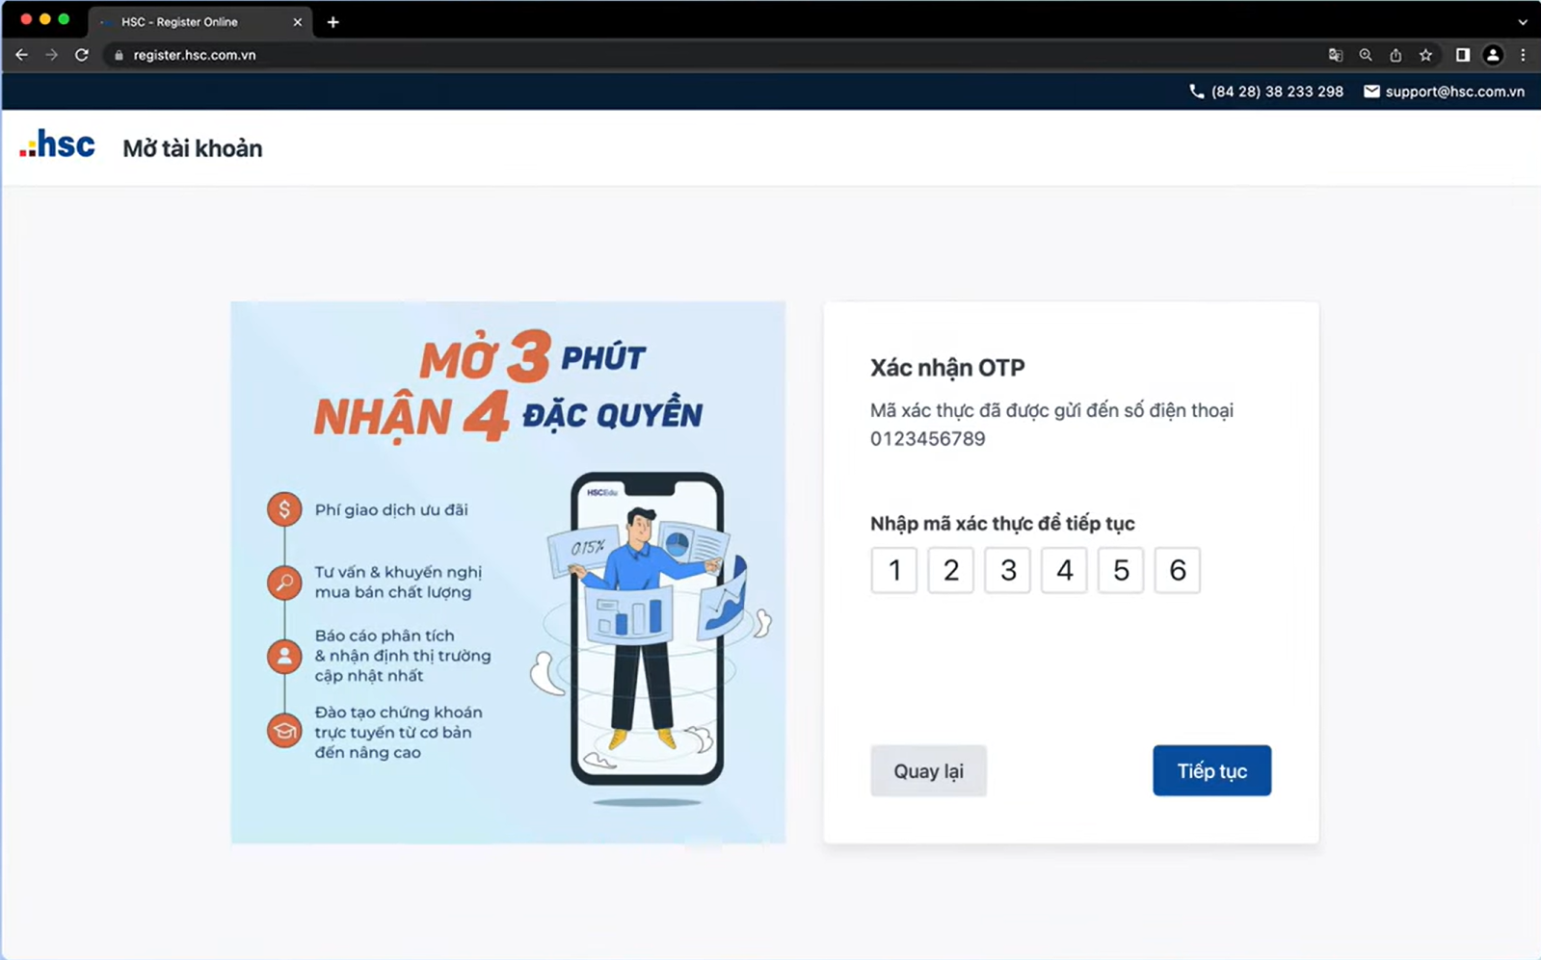The height and width of the screenshot is (960, 1541).
Task: Click the Xác nhận OTP title
Action: pos(947,368)
